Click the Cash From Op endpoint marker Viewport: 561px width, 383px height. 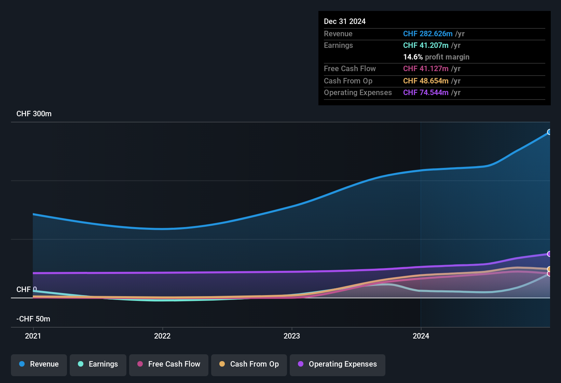point(549,269)
